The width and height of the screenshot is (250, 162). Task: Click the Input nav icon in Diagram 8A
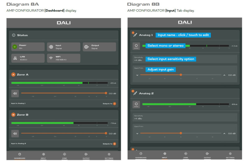[x=43, y=154]
